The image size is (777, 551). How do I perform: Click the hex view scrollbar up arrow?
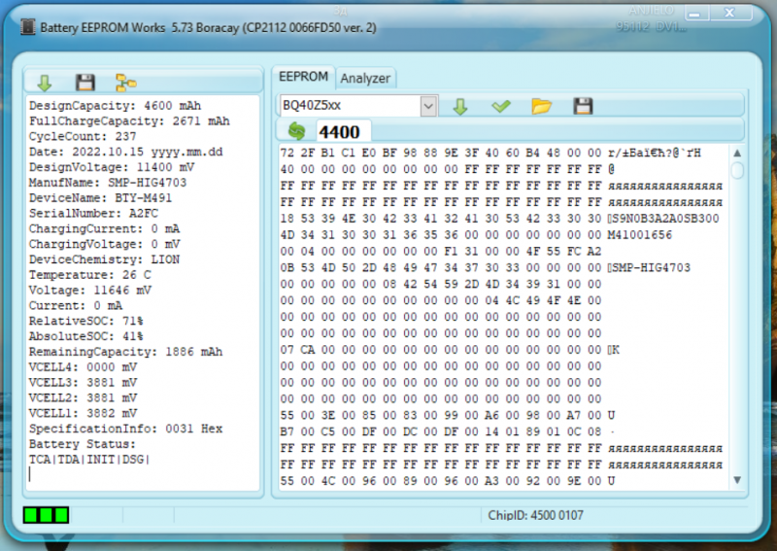pyautogui.click(x=737, y=154)
